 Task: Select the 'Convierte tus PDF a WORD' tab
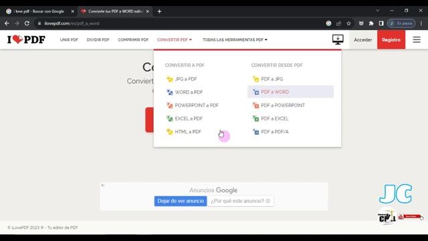click(x=115, y=11)
